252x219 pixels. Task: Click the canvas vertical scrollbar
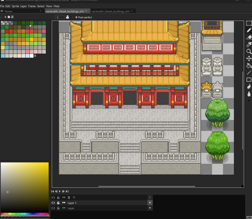click(243, 111)
